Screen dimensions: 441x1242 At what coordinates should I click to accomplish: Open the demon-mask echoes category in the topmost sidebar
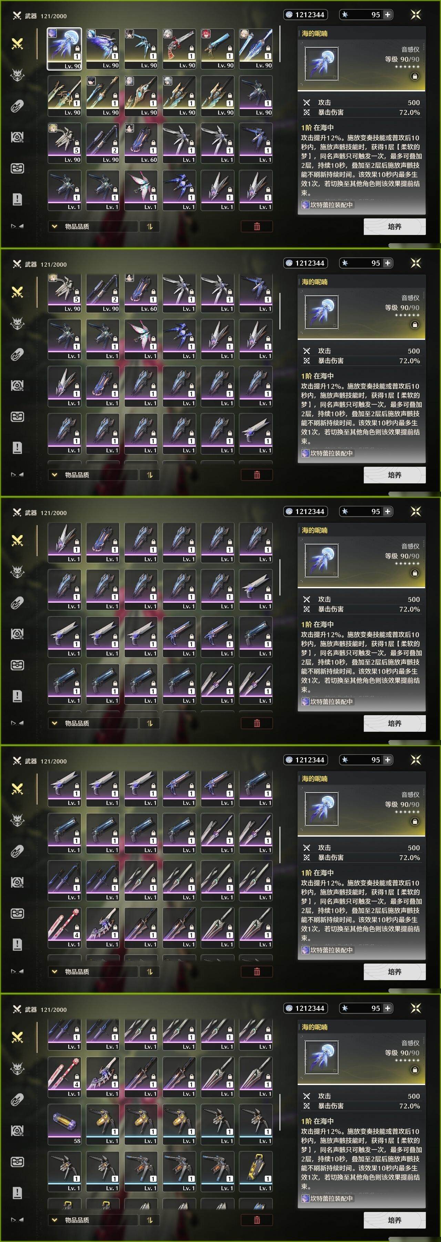(17, 75)
